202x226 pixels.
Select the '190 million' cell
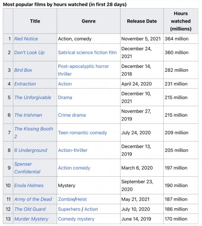tap(181, 185)
